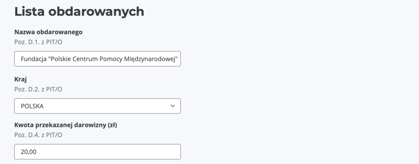Viewport: 419px width, 164px height.
Task: Place cursor on the word "Fundacja" in the name field
Action: click(x=33, y=59)
